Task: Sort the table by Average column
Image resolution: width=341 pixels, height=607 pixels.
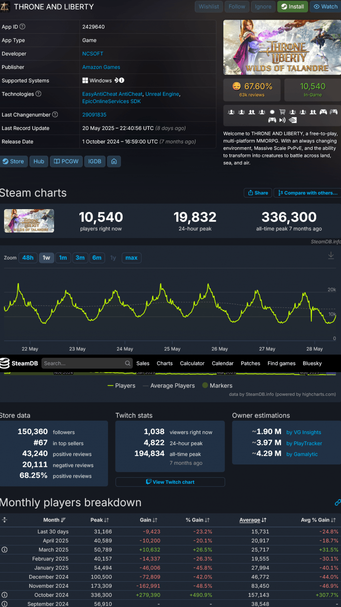Action: pyautogui.click(x=253, y=520)
